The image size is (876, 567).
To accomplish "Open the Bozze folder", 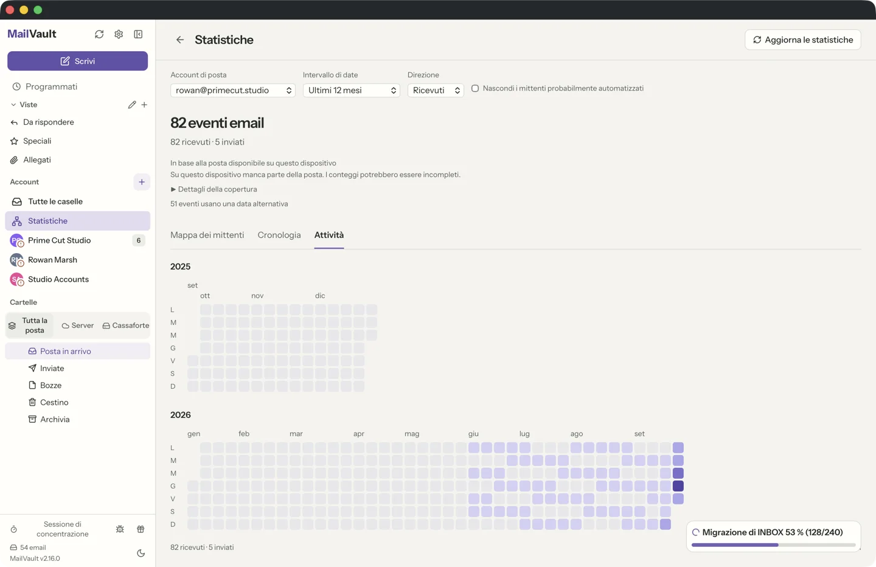I will point(77,385).
